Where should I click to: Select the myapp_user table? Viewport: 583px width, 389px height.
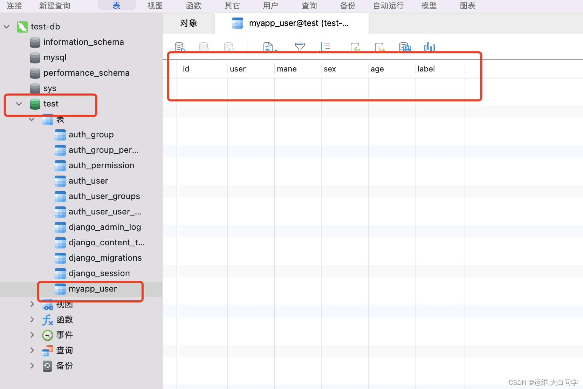click(81, 289)
